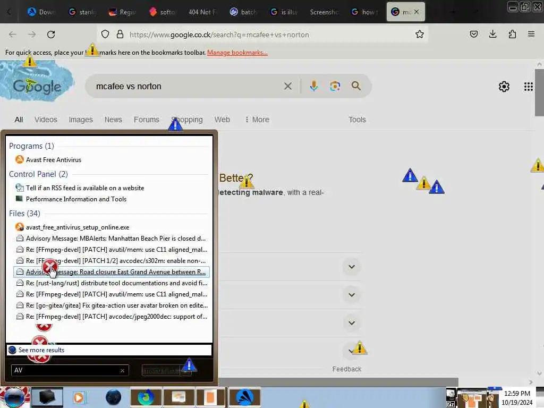Open go-gitea Fix gitea-action avatar message

point(111,305)
